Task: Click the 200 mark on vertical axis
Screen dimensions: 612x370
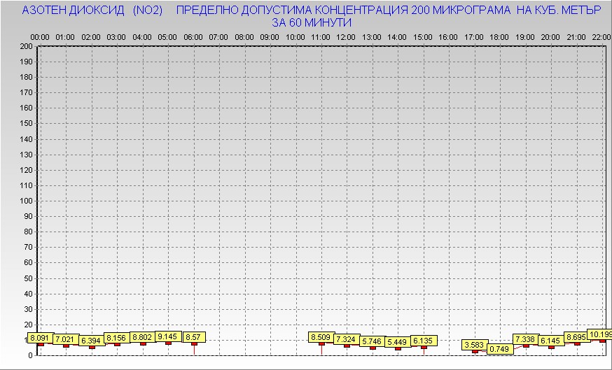Action: [27, 46]
